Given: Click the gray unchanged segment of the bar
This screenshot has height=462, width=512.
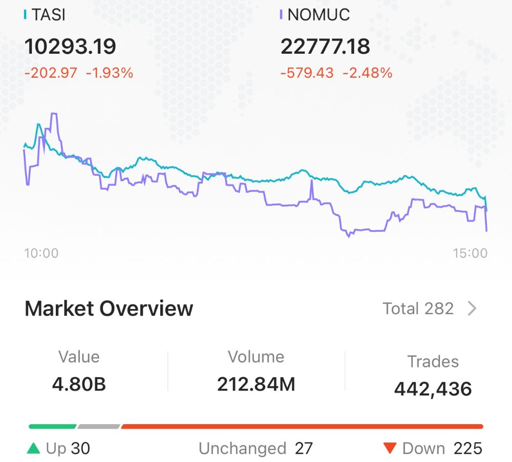Looking at the screenshot, I should tap(99, 426).
